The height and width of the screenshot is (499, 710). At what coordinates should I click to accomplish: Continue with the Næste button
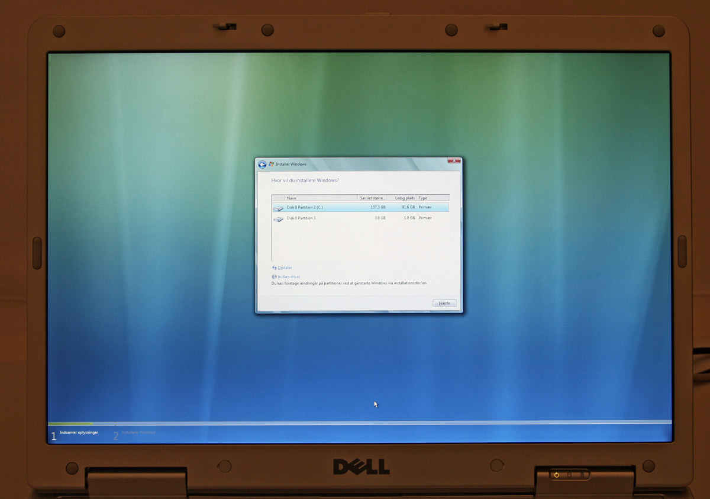[444, 303]
